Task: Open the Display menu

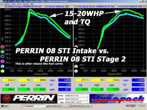Action: (x=7, y=4)
